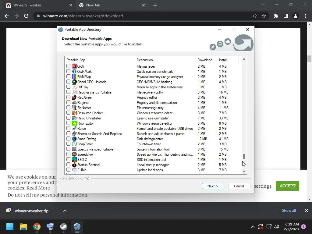Check the Rufus checkbox
The height and width of the screenshot is (234, 312).
[x=69, y=128]
